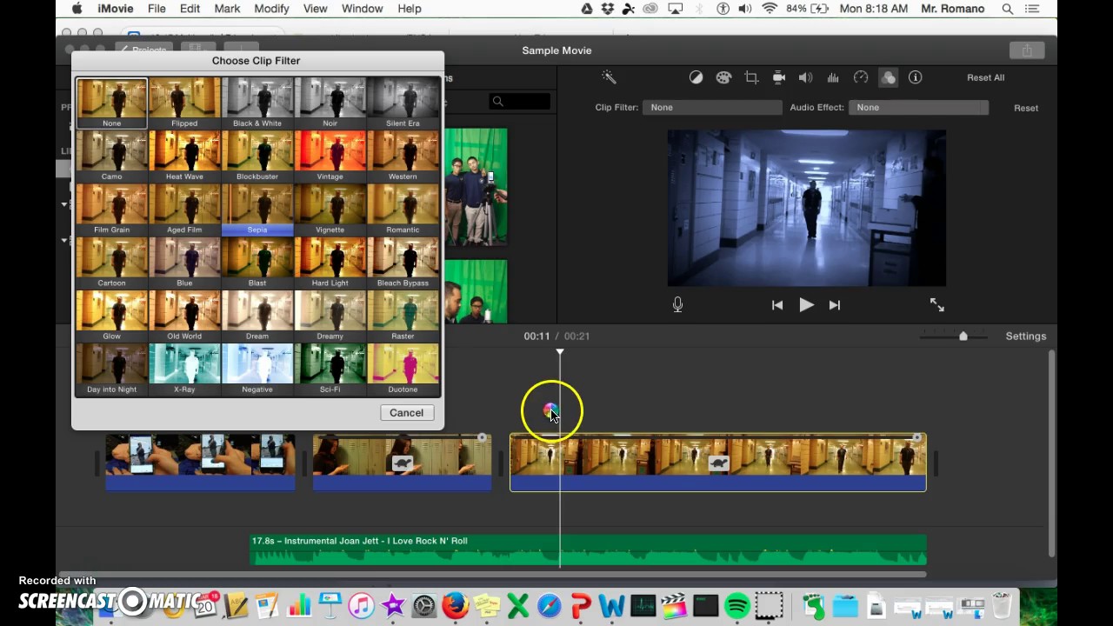
Task: Skip to previous clip in viewer
Action: click(x=777, y=305)
